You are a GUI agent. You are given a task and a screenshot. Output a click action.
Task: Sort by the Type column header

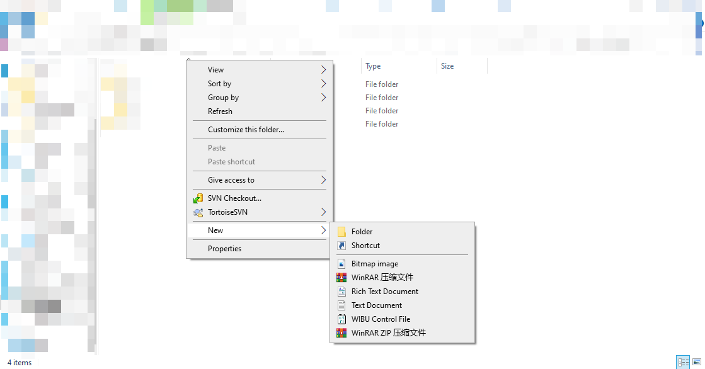(373, 66)
